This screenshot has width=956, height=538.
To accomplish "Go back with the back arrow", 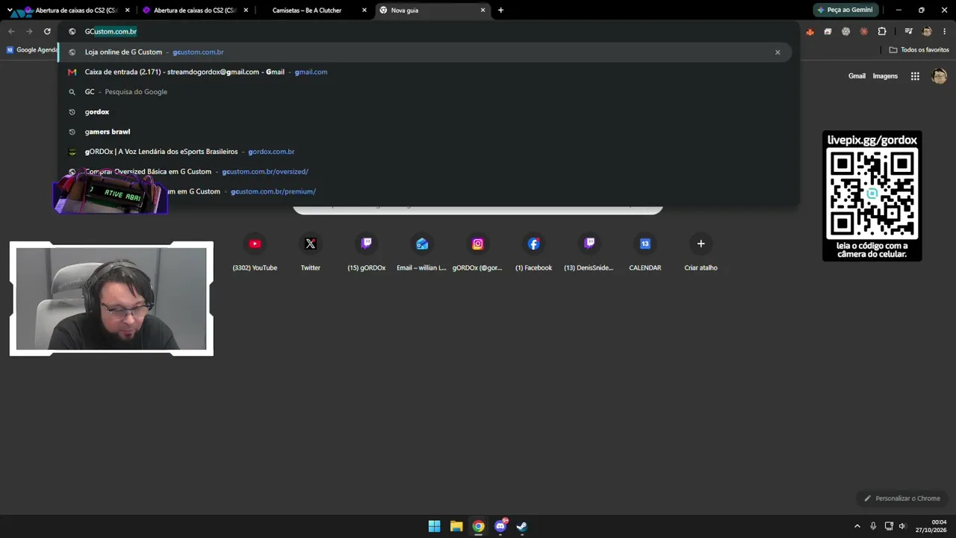I will 11,31.
